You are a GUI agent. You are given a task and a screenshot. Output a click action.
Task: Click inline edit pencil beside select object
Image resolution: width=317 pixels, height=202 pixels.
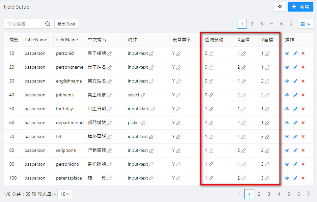point(143,95)
